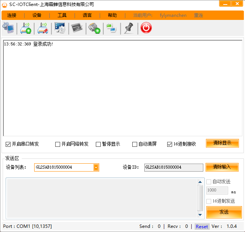Click the Port: COM1 status text
245x232 pixels.
pos(27,226)
